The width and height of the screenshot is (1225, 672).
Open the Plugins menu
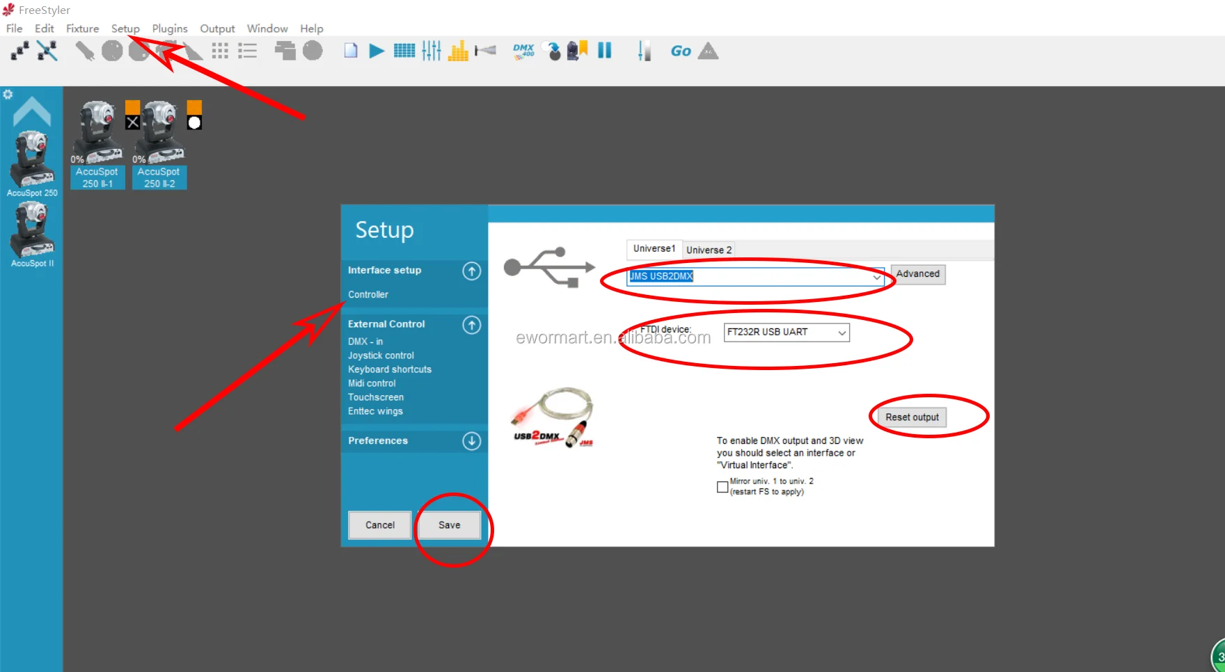point(170,29)
